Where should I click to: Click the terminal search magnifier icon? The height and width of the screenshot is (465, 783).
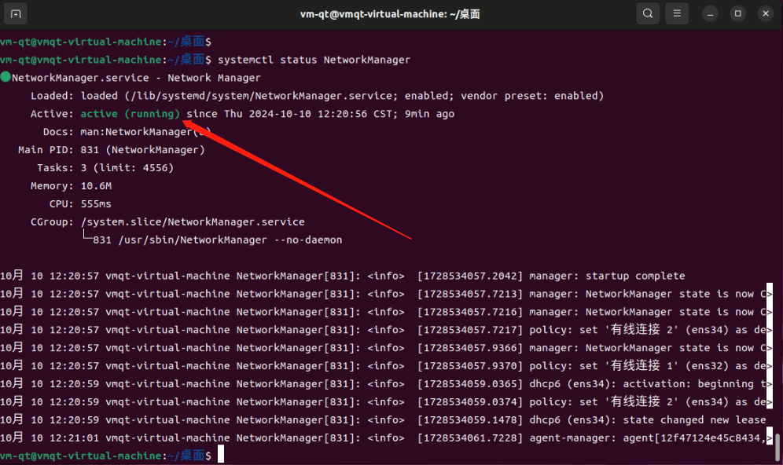[647, 13]
